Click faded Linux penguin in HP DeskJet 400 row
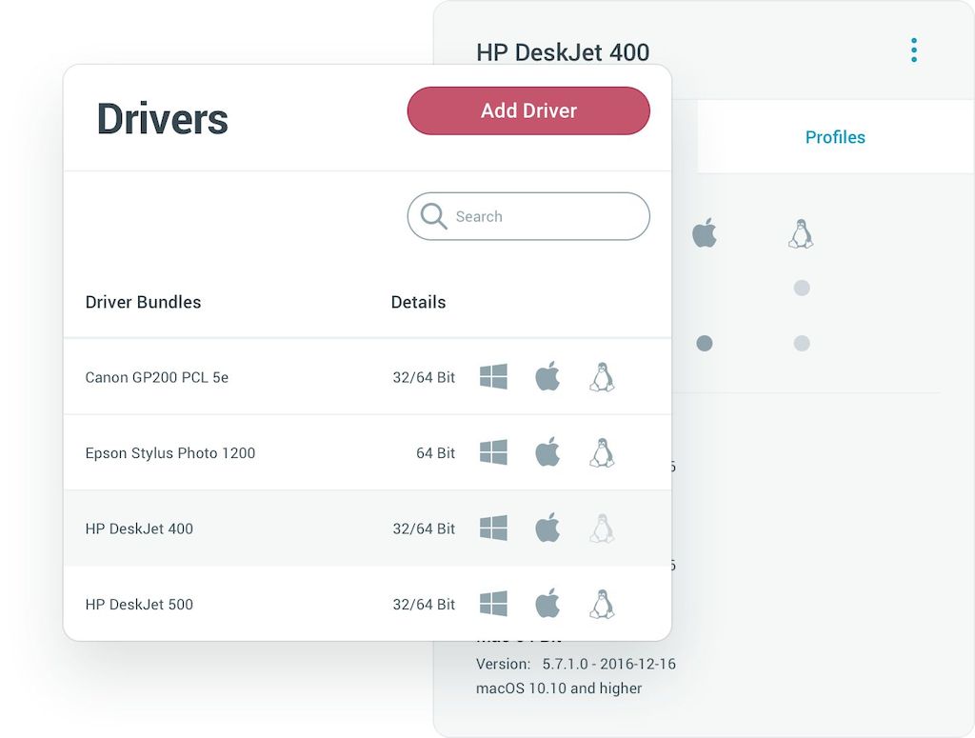The width and height of the screenshot is (975, 738). coord(602,529)
